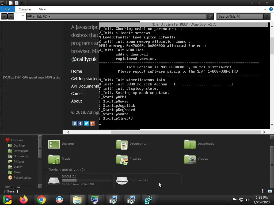Open Explorer Help icon

click(x=271, y=9)
